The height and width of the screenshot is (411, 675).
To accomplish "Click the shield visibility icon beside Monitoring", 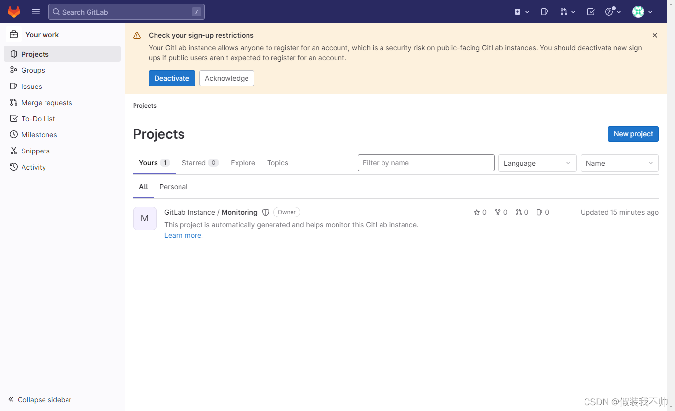I will tap(266, 212).
